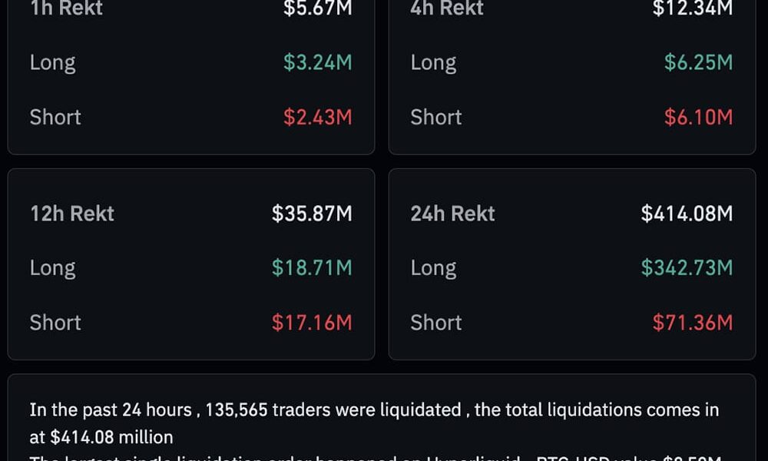The image size is (768, 461).
Task: Click the 135,565 traders liquidated summary text
Action: click(x=332, y=410)
